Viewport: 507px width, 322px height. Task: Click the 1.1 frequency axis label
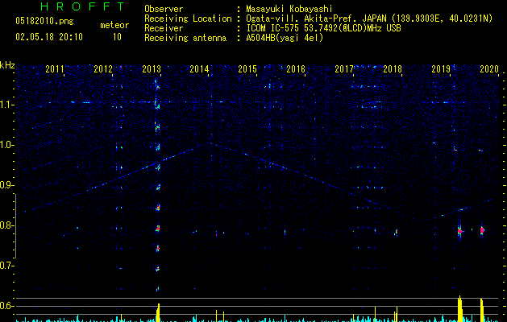(x=6, y=105)
